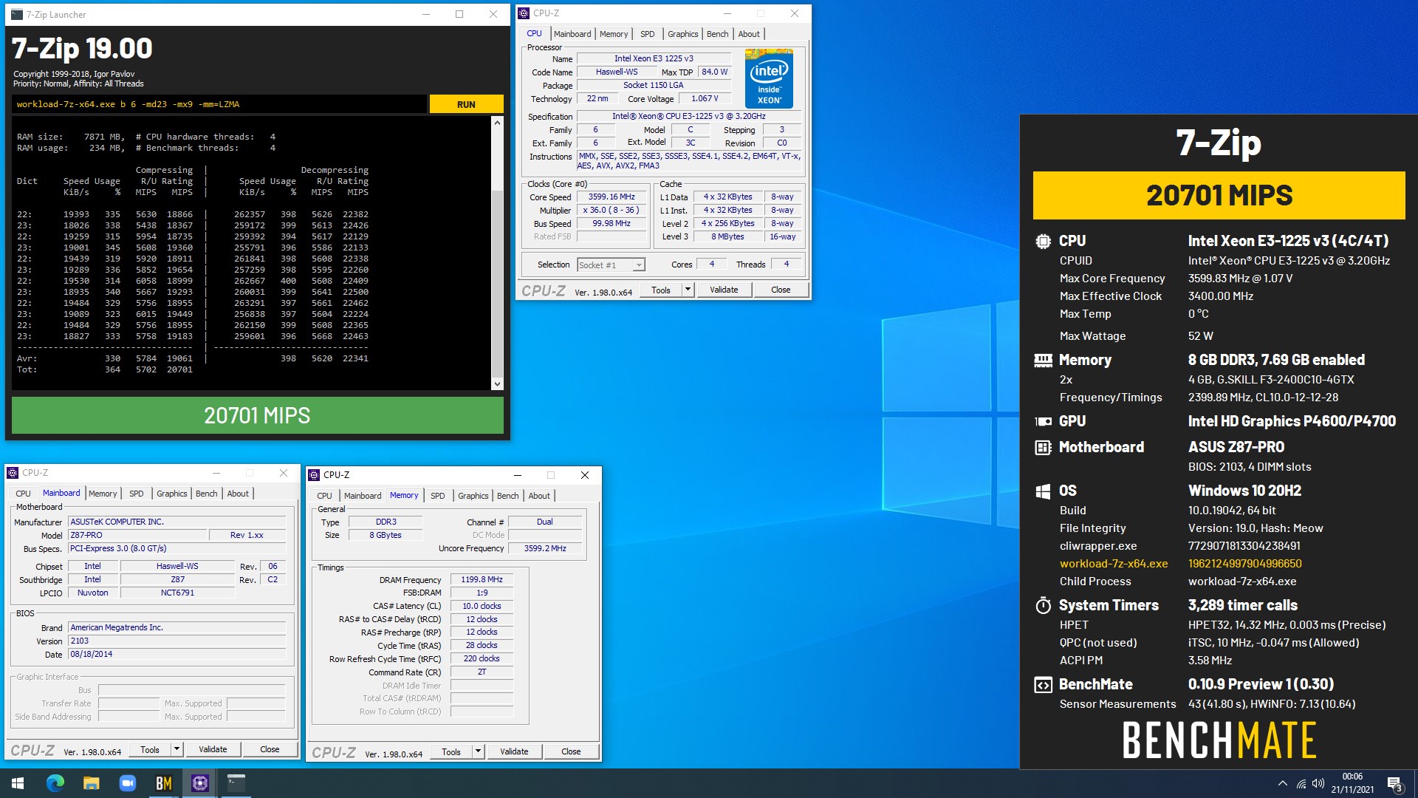
Task: Click Tools button in Memory CPU-Z window
Action: (x=451, y=751)
